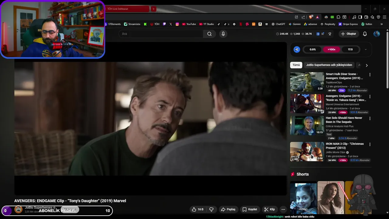389x219 pixels.
Task: Open the Twitch bookmark icon
Action: (x=164, y=24)
